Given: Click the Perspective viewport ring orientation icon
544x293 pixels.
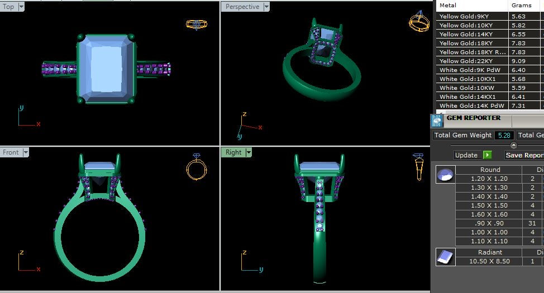Looking at the screenshot, I should (x=419, y=22).
